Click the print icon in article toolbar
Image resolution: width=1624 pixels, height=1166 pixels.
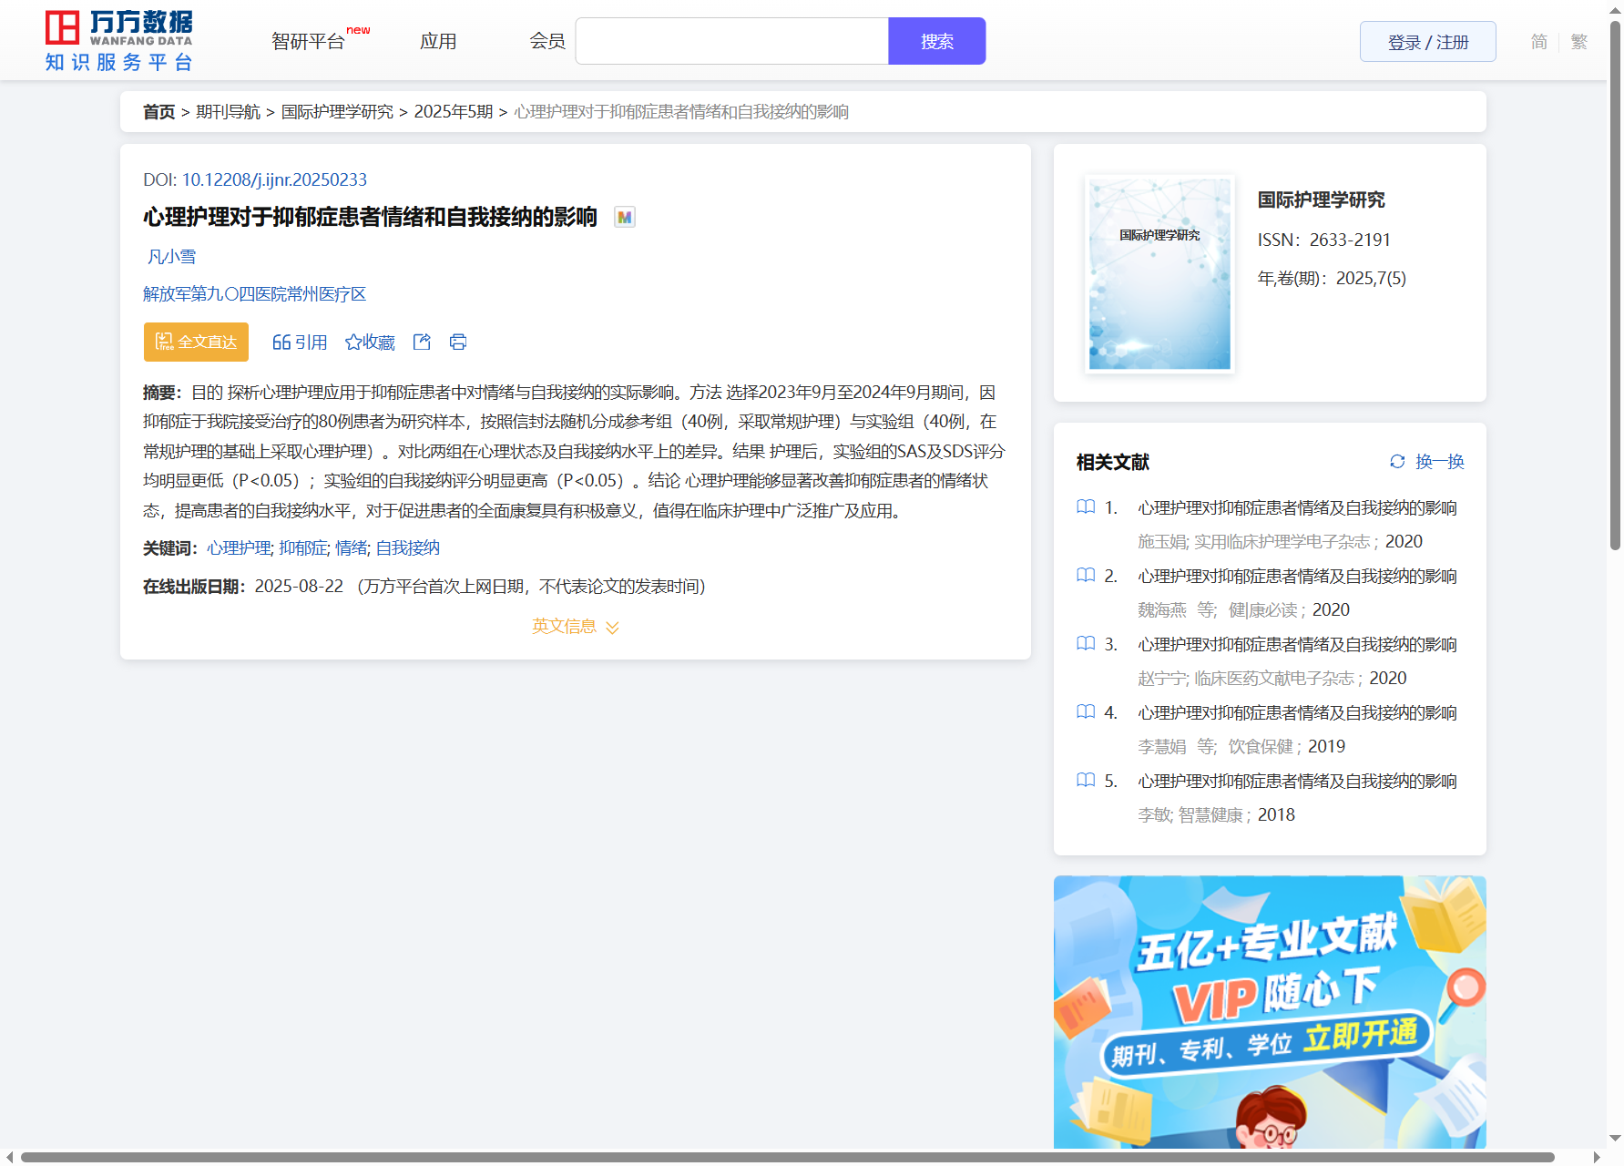[458, 342]
